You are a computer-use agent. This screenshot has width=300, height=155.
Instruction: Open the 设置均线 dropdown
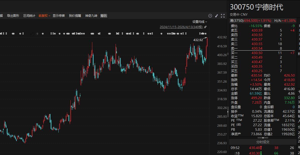pyautogui.click(x=200, y=22)
